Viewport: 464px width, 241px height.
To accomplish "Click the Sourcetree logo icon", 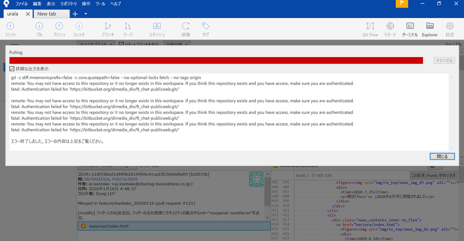I will [x=6, y=4].
